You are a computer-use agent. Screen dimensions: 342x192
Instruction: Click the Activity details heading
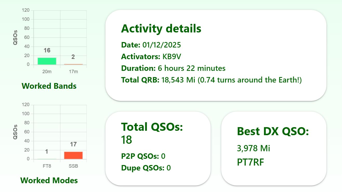click(161, 29)
